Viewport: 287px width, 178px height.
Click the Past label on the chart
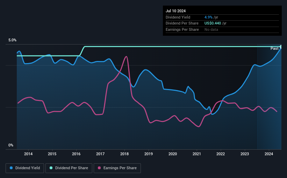pos(274,48)
